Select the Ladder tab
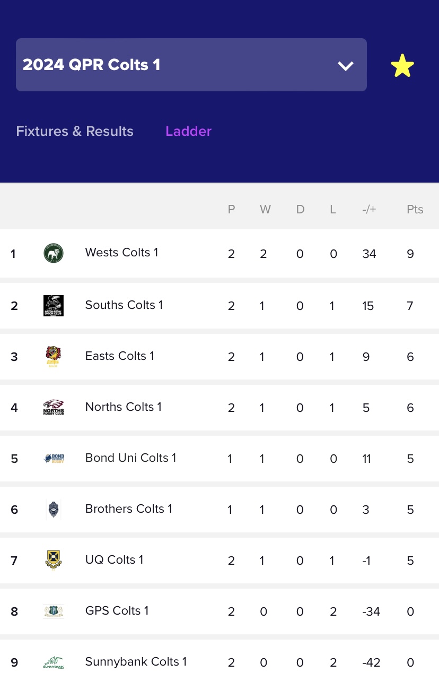 [x=188, y=131]
